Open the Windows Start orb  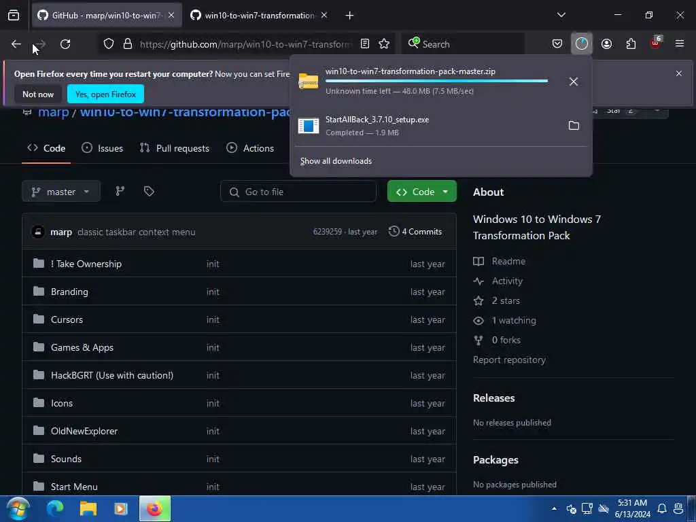pos(18,508)
